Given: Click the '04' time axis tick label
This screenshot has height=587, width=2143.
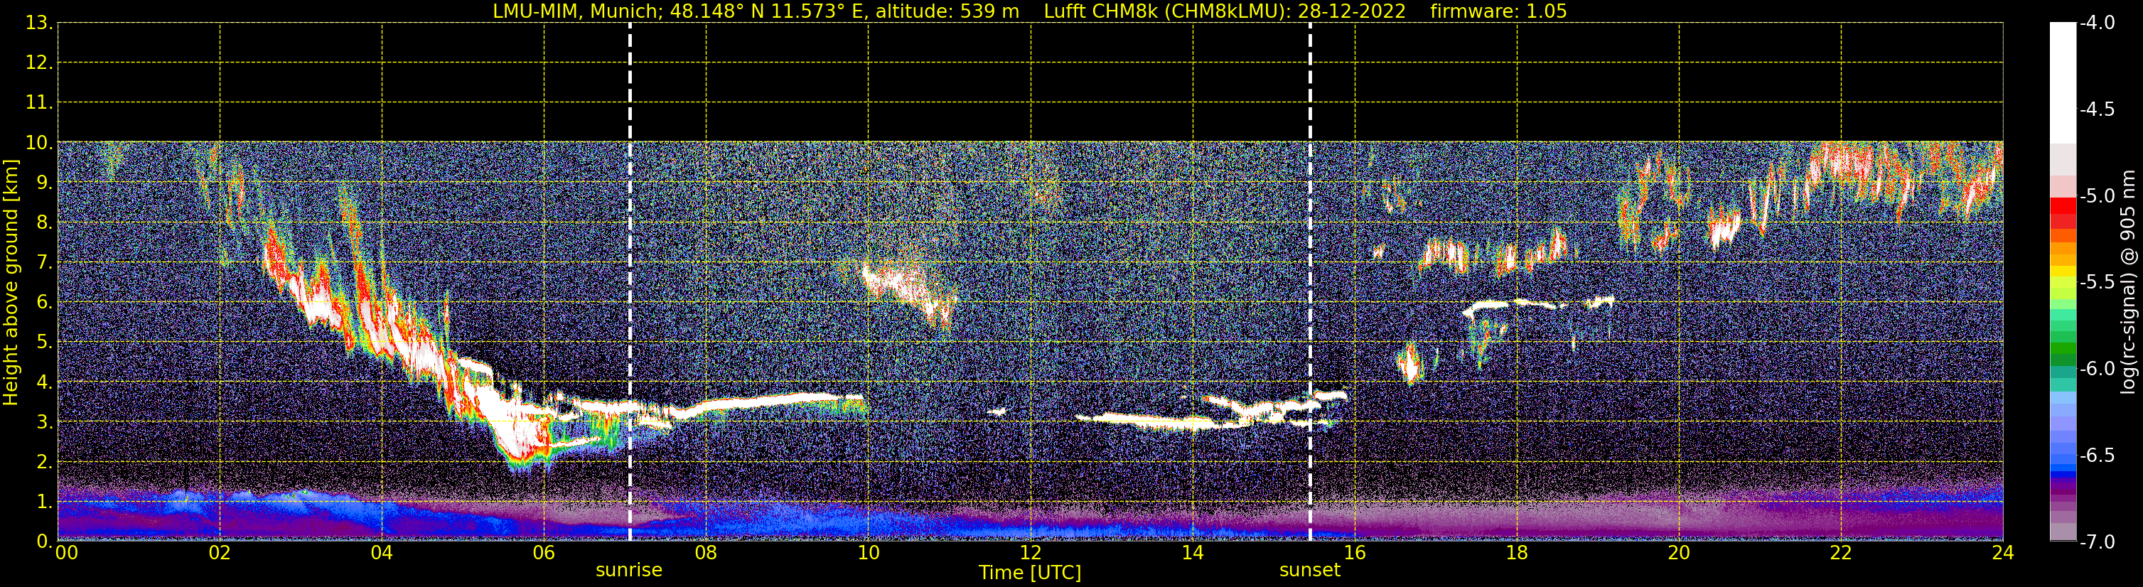Looking at the screenshot, I should point(382,553).
